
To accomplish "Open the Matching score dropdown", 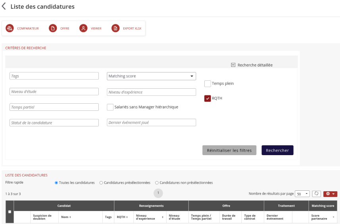I will click(x=152, y=76).
